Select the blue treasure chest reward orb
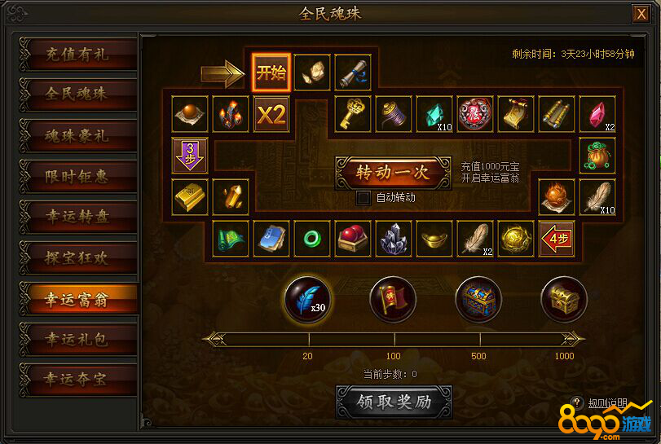This screenshot has height=444, width=661. point(478,299)
